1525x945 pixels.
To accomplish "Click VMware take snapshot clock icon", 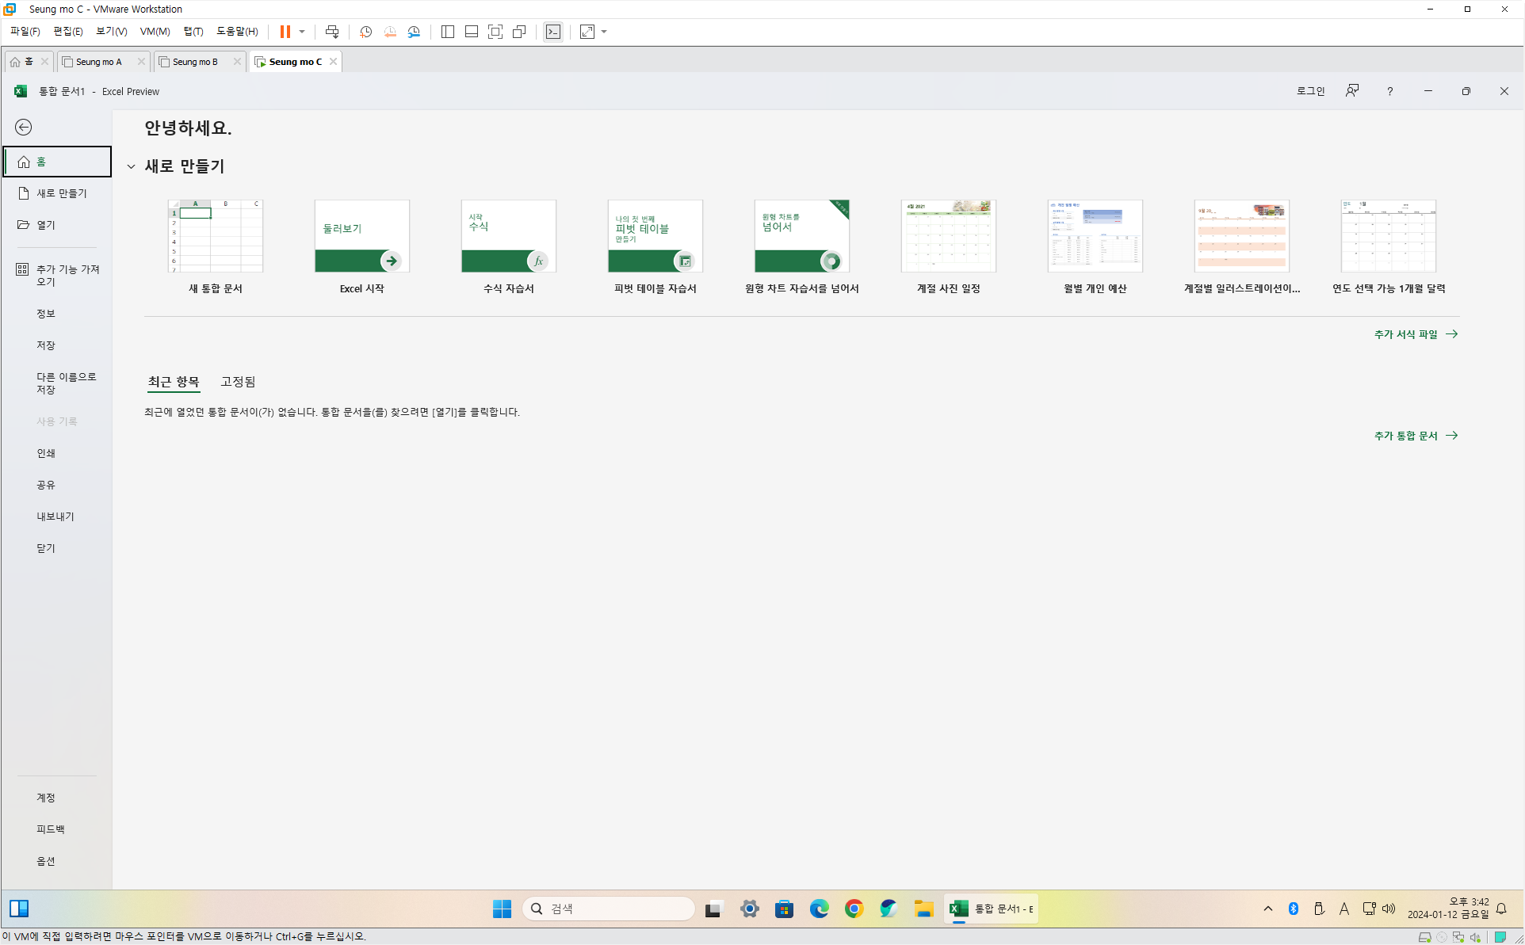I will coord(365,32).
